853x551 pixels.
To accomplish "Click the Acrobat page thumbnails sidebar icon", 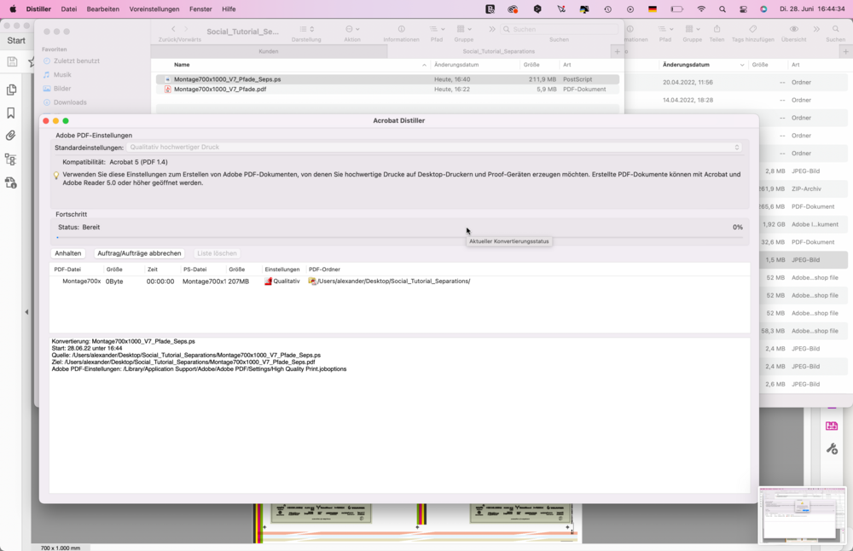I will [x=11, y=90].
